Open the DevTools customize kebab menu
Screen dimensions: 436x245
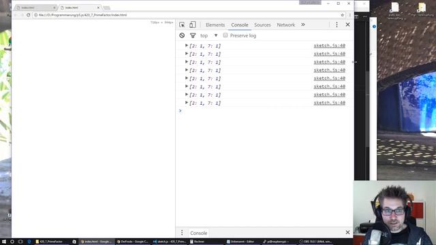tap(337, 24)
